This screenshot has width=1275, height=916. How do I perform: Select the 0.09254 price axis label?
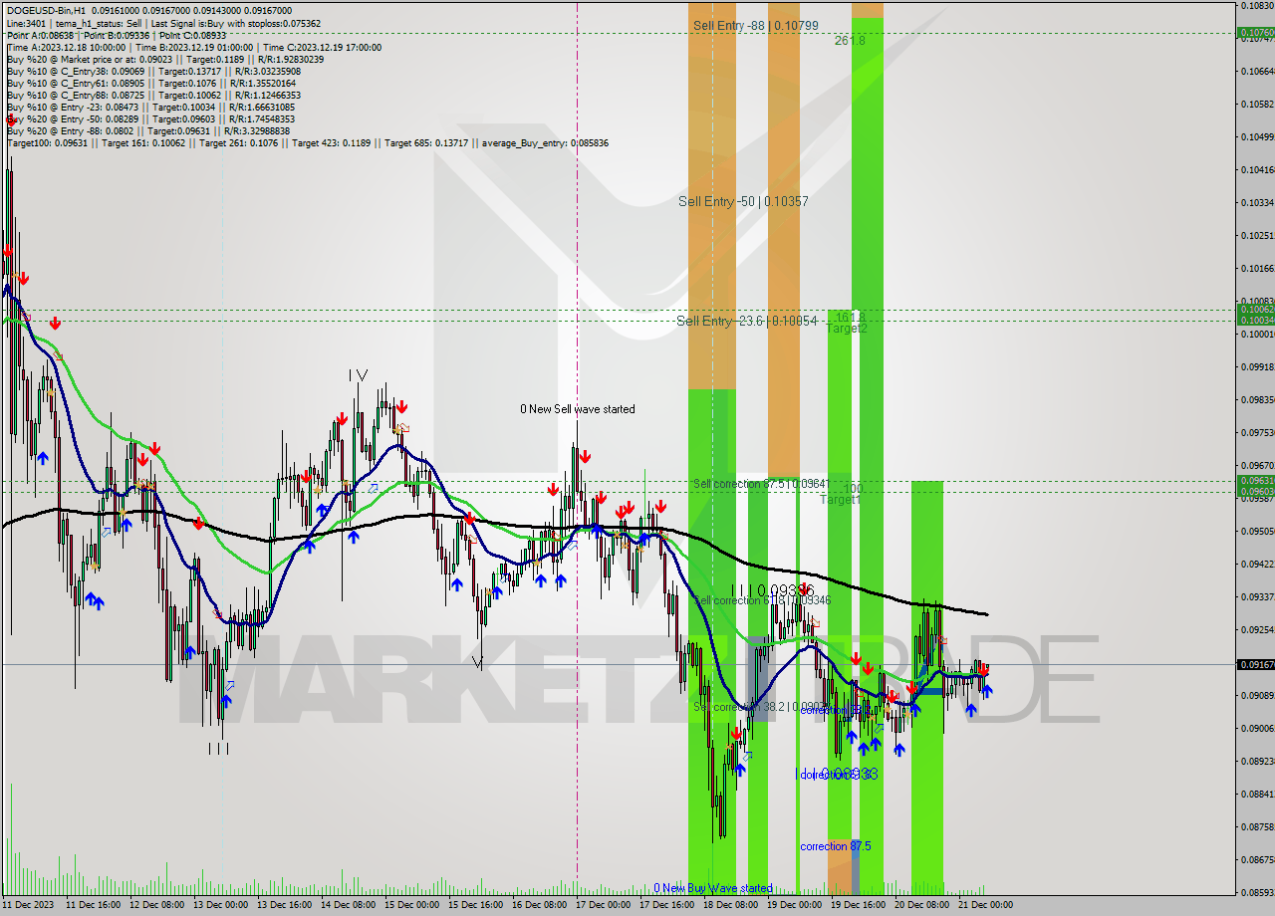1258,629
